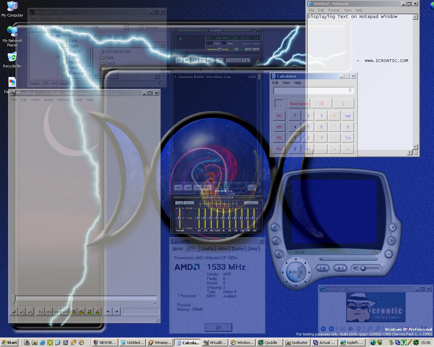Screen dimensions: 434x347
Task: Switch to StartUp tab in CpuIdle
Action: click(x=208, y=249)
